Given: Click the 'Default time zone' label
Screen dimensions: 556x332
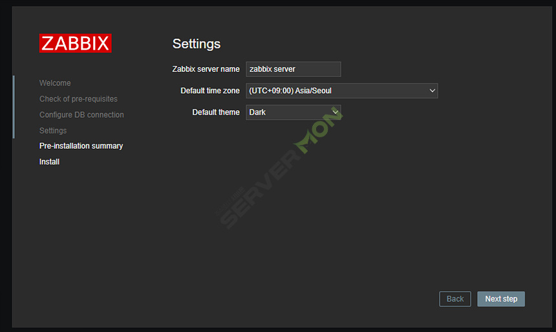Looking at the screenshot, I should coord(210,91).
